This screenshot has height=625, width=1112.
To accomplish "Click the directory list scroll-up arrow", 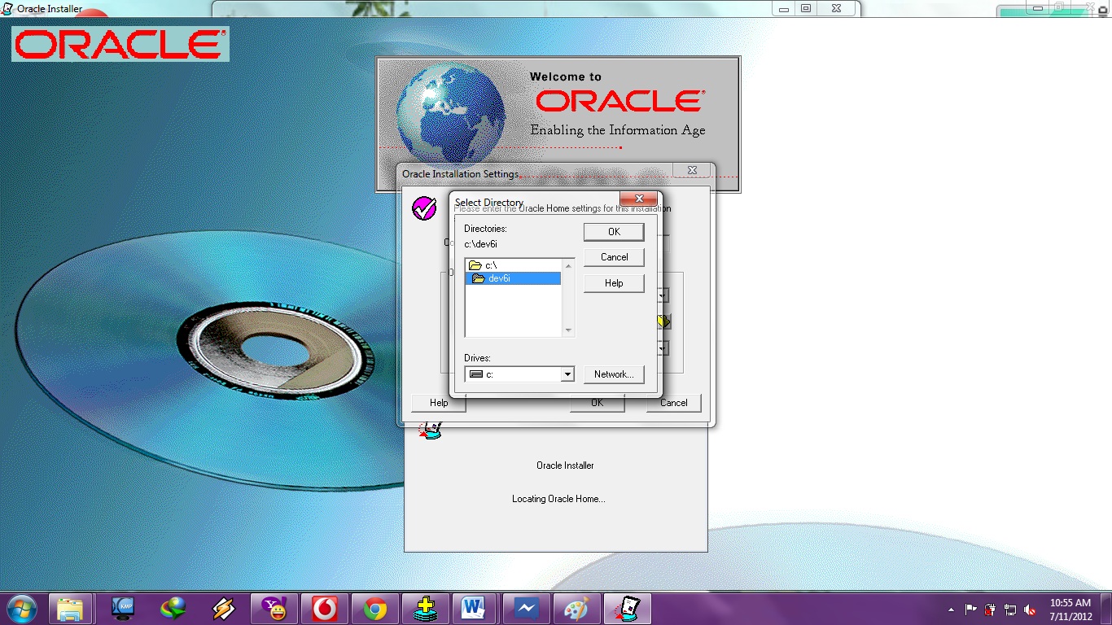I will (x=568, y=265).
